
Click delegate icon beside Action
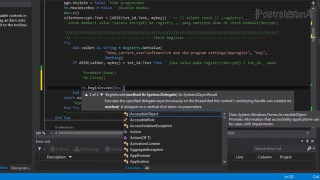[x=125, y=131]
